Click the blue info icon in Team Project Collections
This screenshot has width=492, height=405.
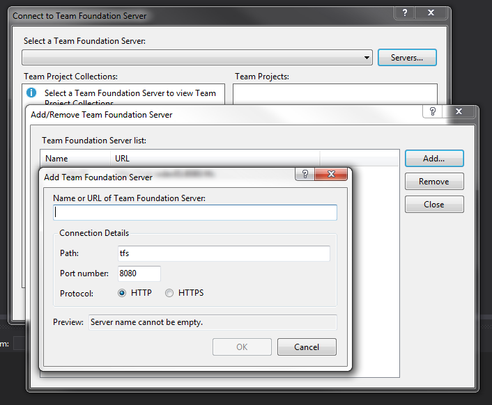31,93
